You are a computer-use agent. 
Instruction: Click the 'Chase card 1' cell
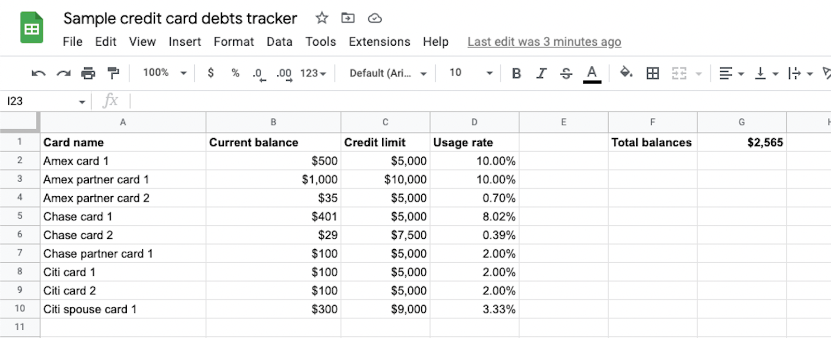point(123,217)
